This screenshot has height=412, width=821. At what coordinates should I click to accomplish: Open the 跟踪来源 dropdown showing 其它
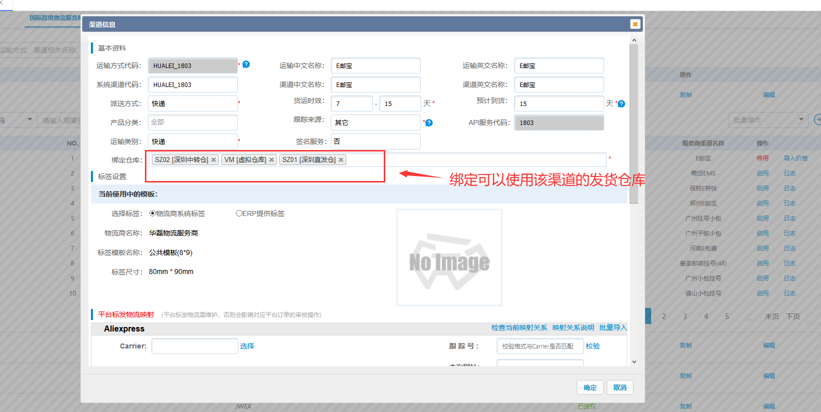tap(375, 122)
